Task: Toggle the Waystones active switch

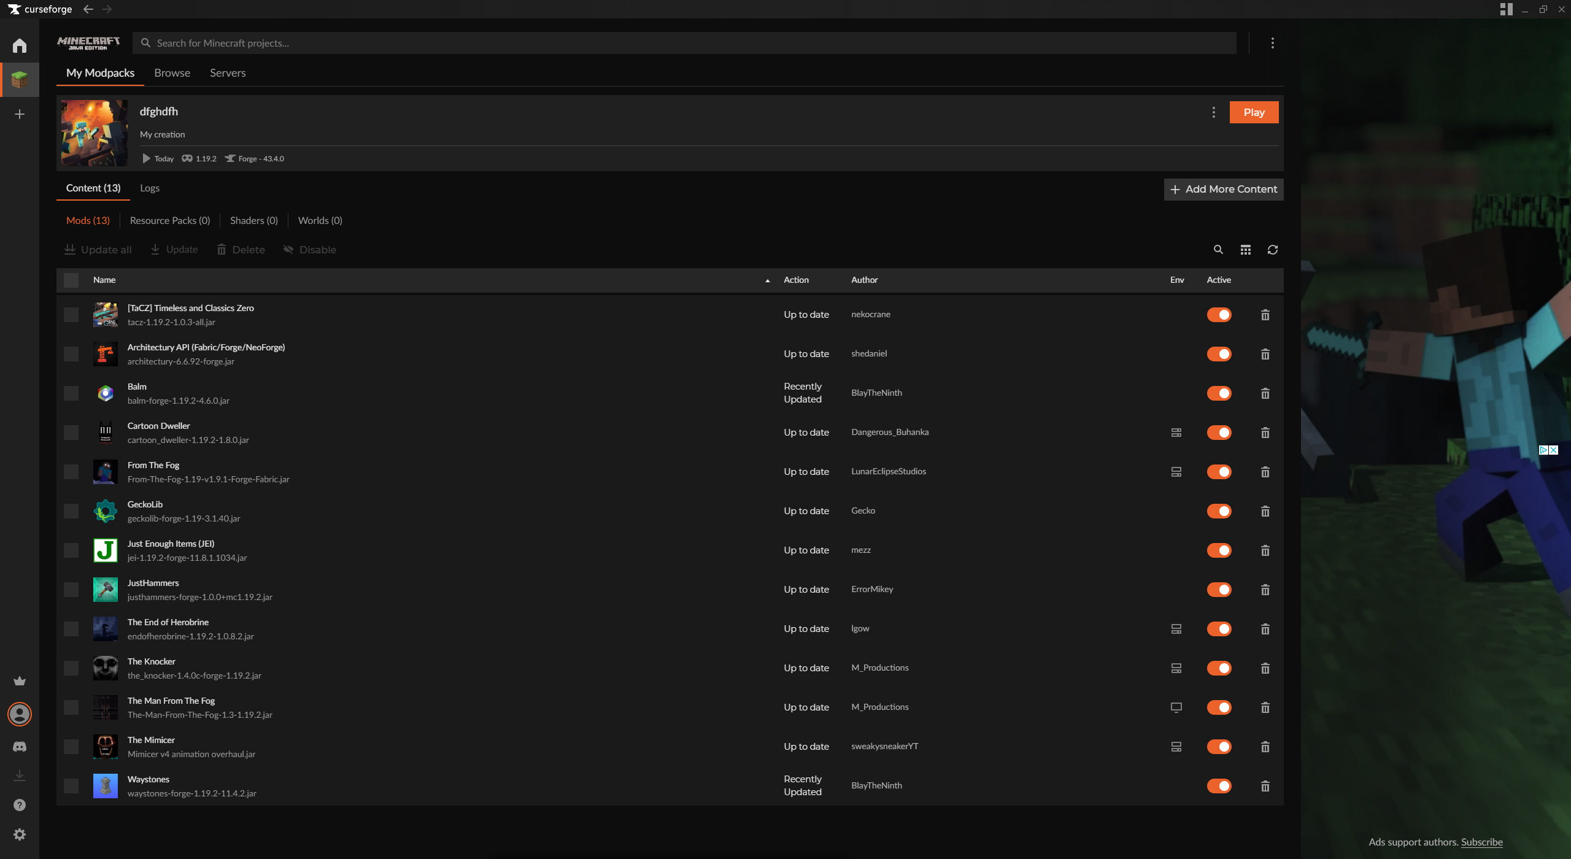Action: (1219, 786)
